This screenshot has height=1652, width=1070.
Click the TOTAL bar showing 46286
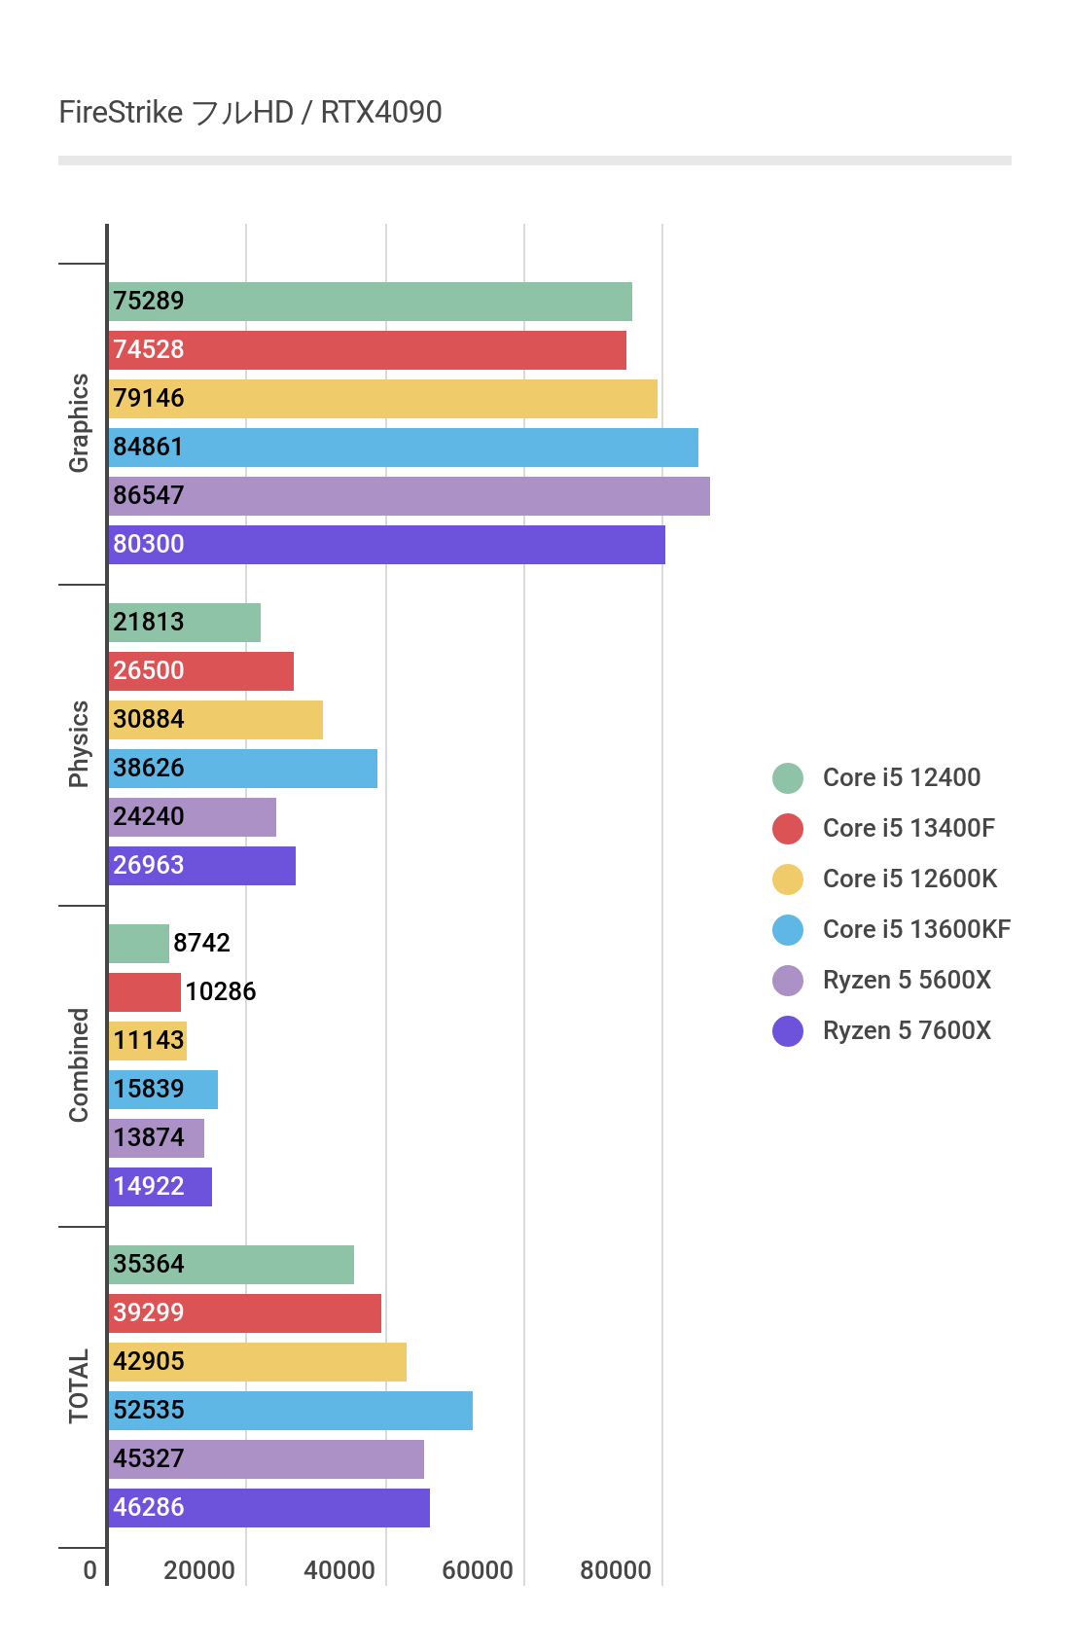pyautogui.click(x=268, y=1508)
